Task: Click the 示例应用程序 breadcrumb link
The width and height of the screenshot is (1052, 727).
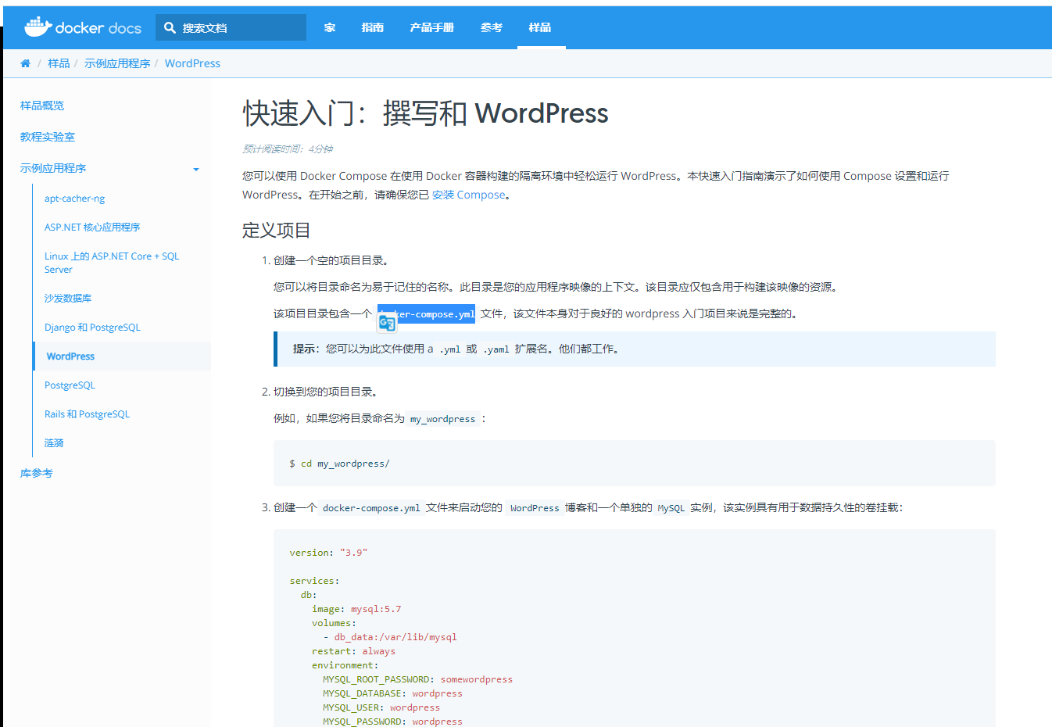Action: (117, 63)
